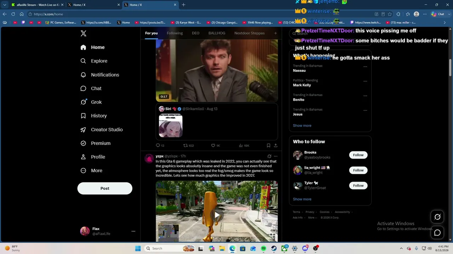Play the GTA 6 gameplay video
Viewport: 453px width, 254px height.
coord(217,215)
